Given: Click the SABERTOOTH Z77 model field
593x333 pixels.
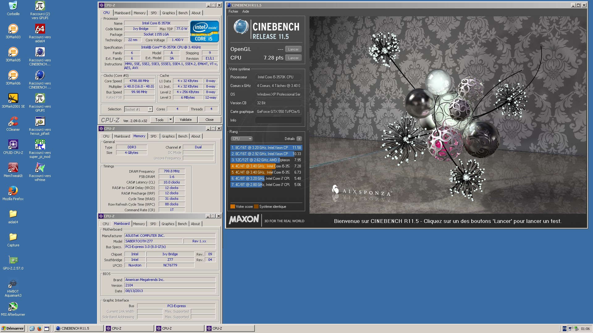Looking at the screenshot, I should coord(153,241).
